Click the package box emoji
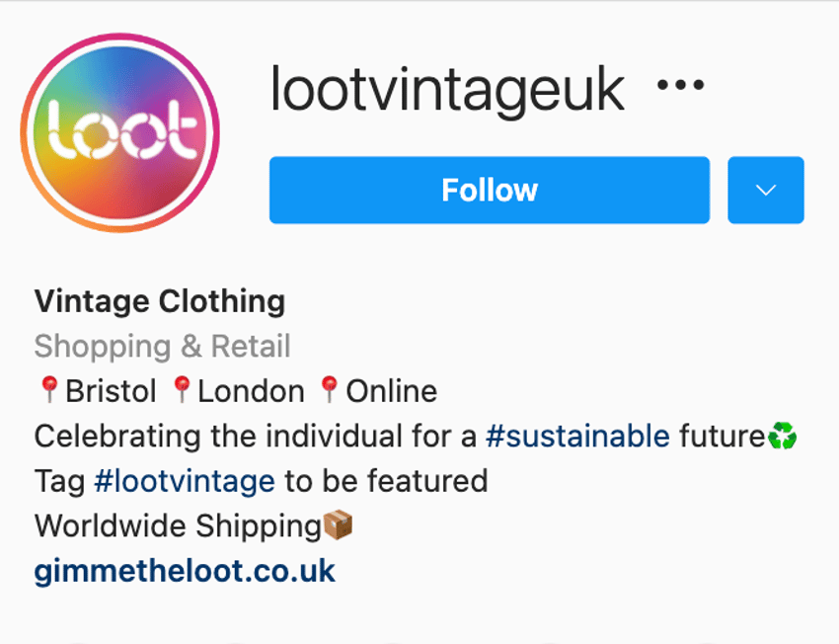 pos(339,524)
